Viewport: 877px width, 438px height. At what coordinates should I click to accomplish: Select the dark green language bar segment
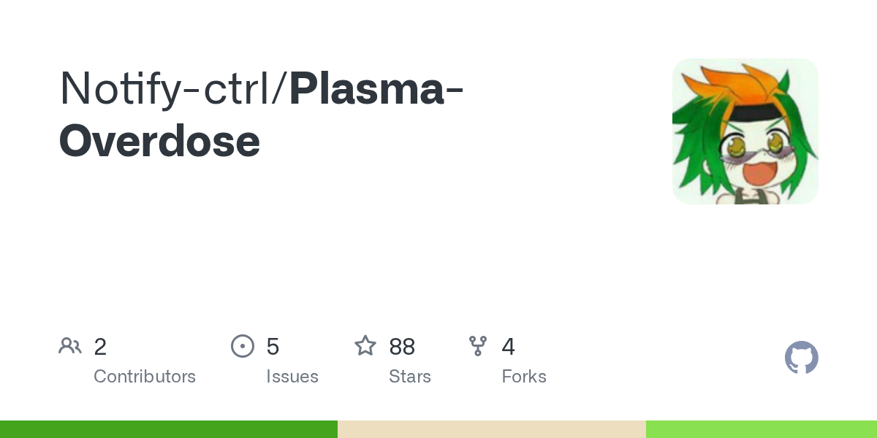[168, 429]
